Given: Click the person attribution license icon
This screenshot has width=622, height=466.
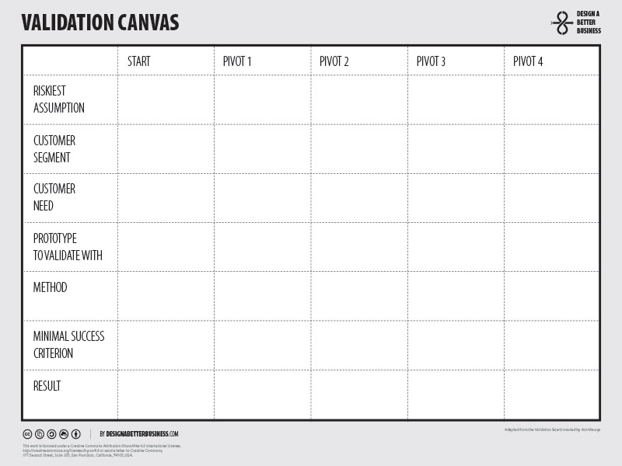Looking at the screenshot, I should pos(76,433).
